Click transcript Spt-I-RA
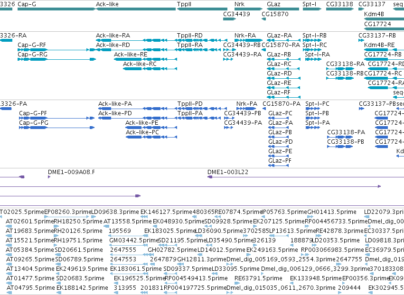The width and height of the screenshot is (404, 295). tap(318, 55)
